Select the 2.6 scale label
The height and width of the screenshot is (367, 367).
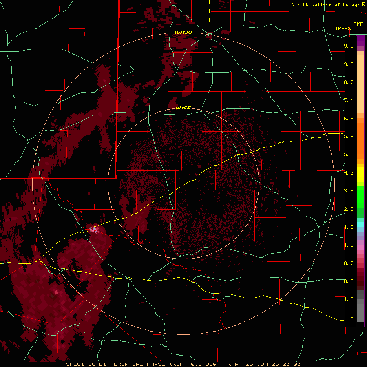pyautogui.click(x=349, y=209)
